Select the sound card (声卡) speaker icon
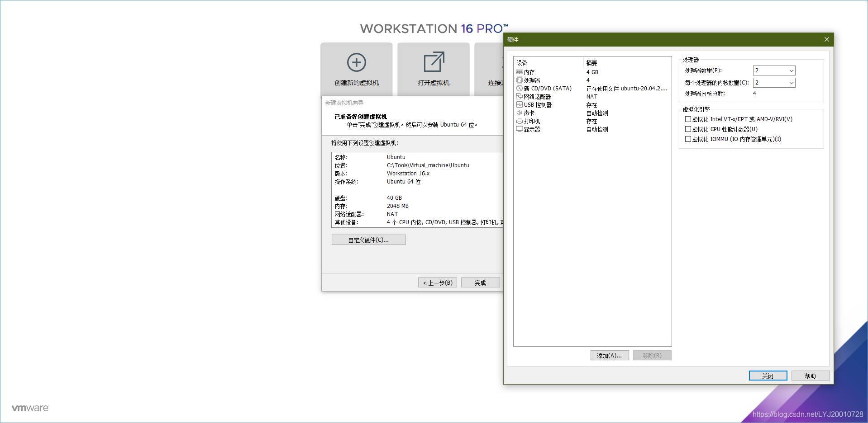Image resolution: width=868 pixels, height=423 pixels. [520, 113]
